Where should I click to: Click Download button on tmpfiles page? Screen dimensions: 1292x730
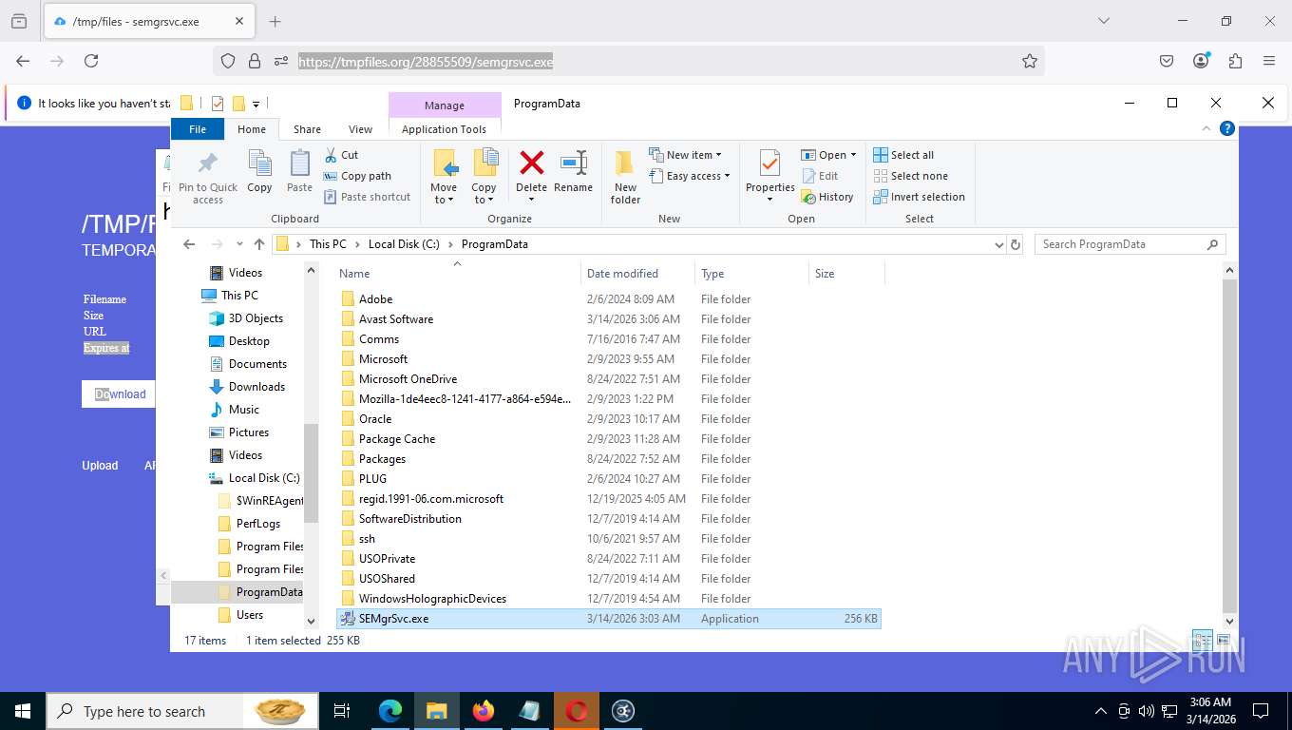pyautogui.click(x=120, y=394)
